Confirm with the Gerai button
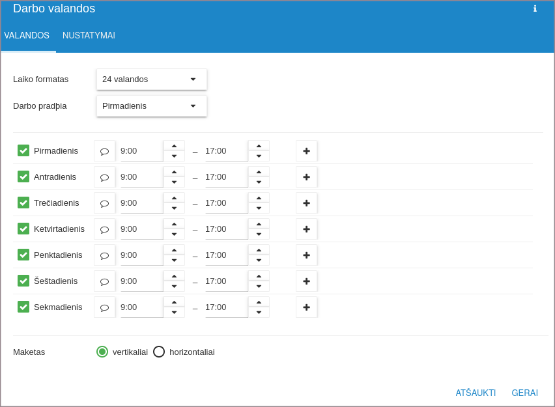 coord(524,393)
